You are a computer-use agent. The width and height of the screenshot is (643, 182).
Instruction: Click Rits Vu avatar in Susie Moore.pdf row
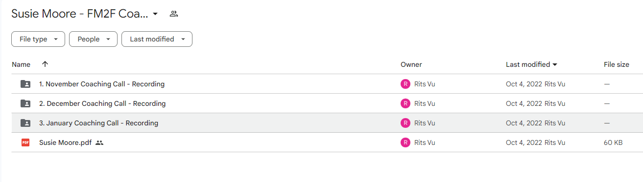tap(405, 142)
